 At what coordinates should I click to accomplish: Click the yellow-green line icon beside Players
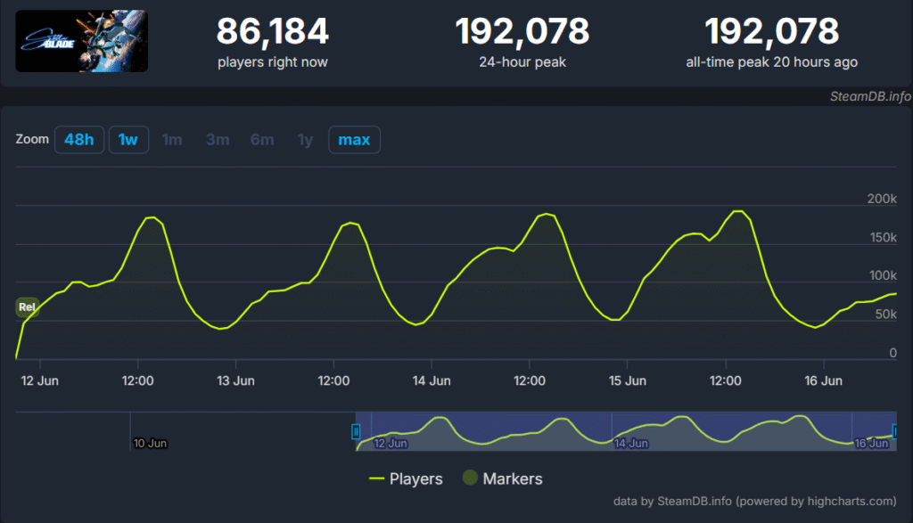click(x=375, y=478)
